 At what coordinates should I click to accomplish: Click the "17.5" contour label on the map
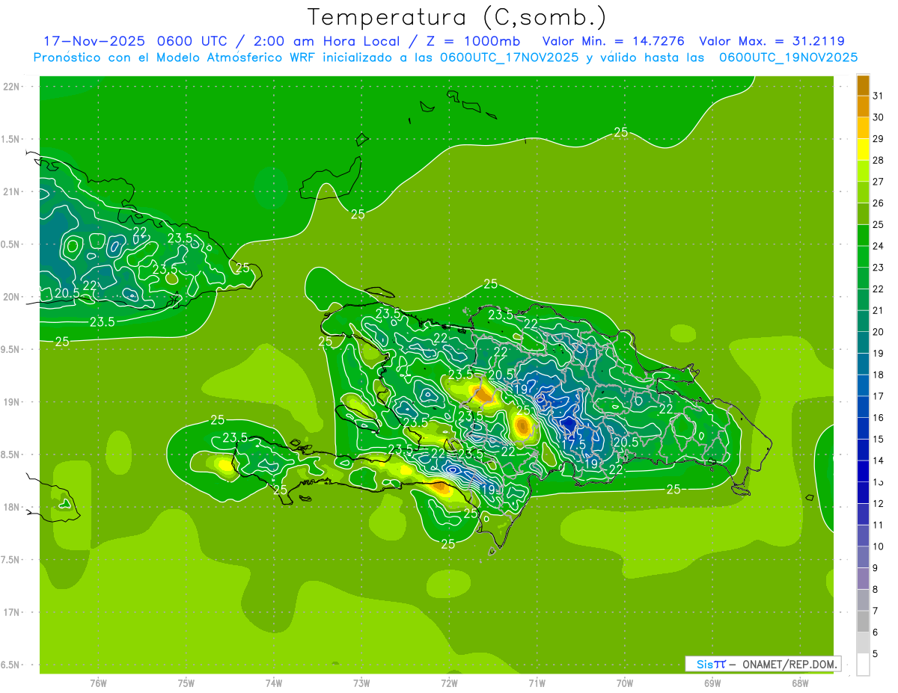573,444
